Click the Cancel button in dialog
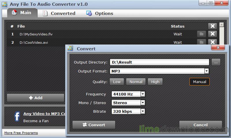This screenshot has height=138, width=231. point(200,125)
